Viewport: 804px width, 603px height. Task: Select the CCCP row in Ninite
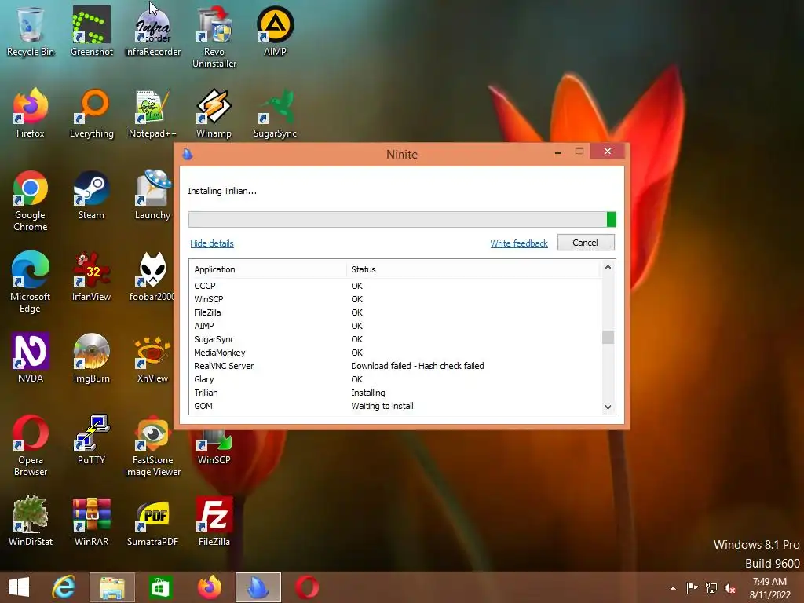point(395,286)
